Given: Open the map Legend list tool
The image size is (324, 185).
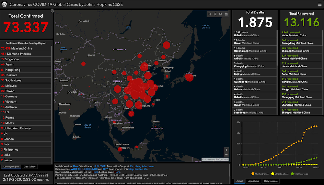Looking at the screenshot, I should coord(215,14).
